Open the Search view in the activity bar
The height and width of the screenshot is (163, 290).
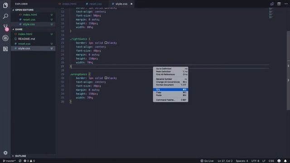(5, 16)
